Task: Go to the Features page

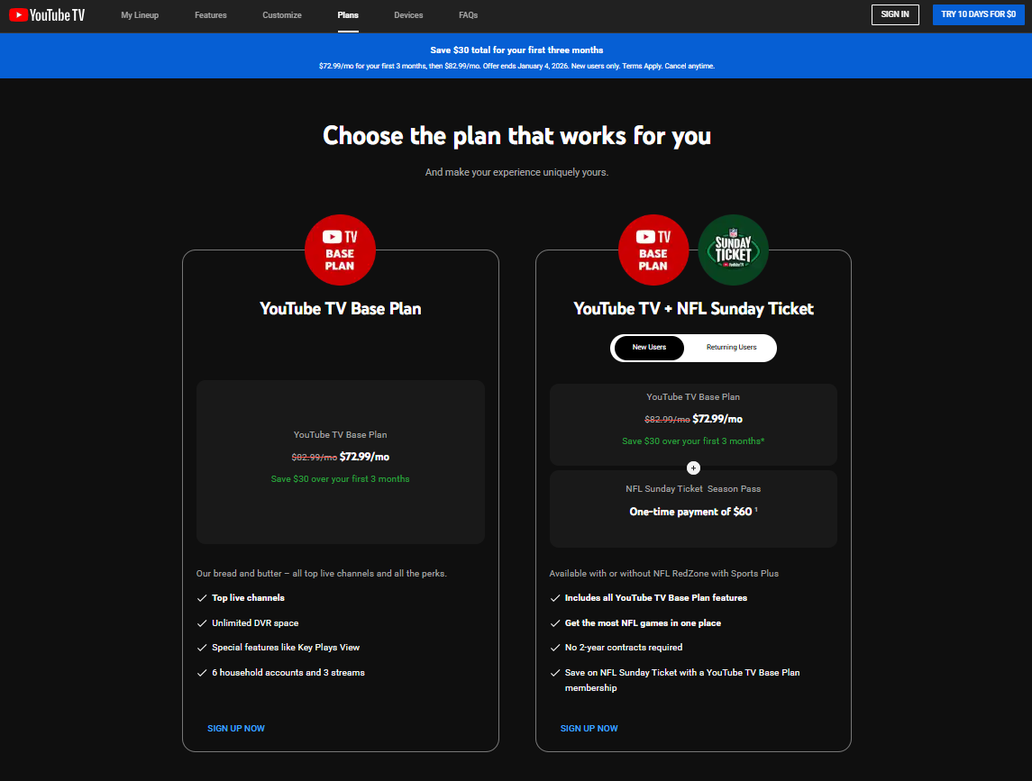Action: point(211,15)
